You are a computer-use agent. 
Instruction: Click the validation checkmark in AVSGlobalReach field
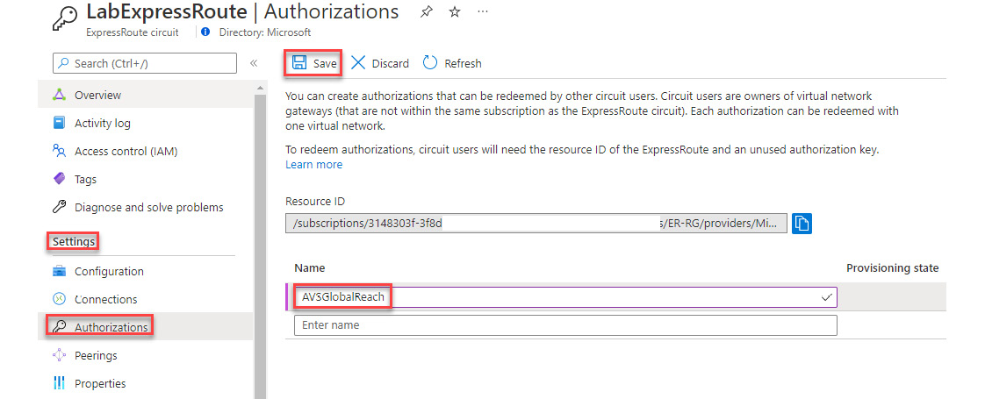tap(827, 297)
